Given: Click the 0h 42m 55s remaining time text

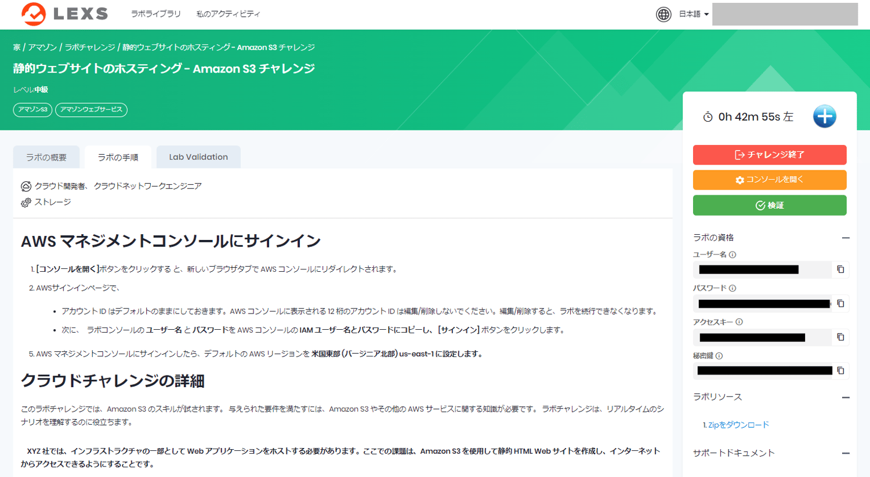Looking at the screenshot, I should [x=756, y=117].
